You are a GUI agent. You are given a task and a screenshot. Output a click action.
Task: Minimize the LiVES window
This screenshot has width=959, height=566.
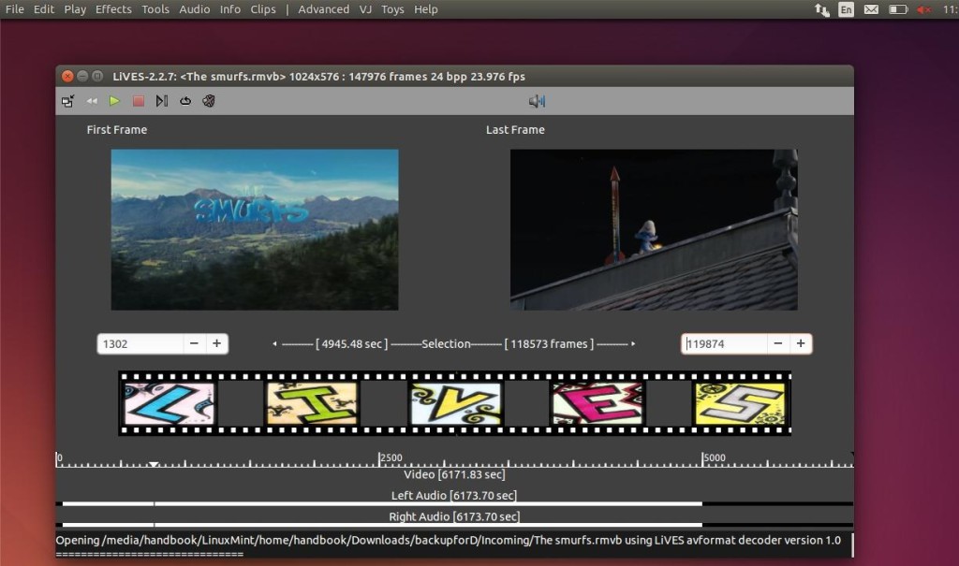point(82,77)
